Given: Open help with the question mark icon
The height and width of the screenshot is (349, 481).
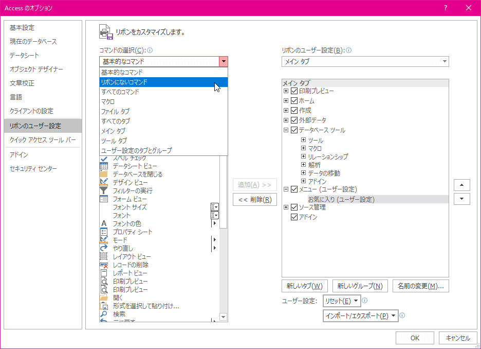Looking at the screenshot, I should (446, 8).
